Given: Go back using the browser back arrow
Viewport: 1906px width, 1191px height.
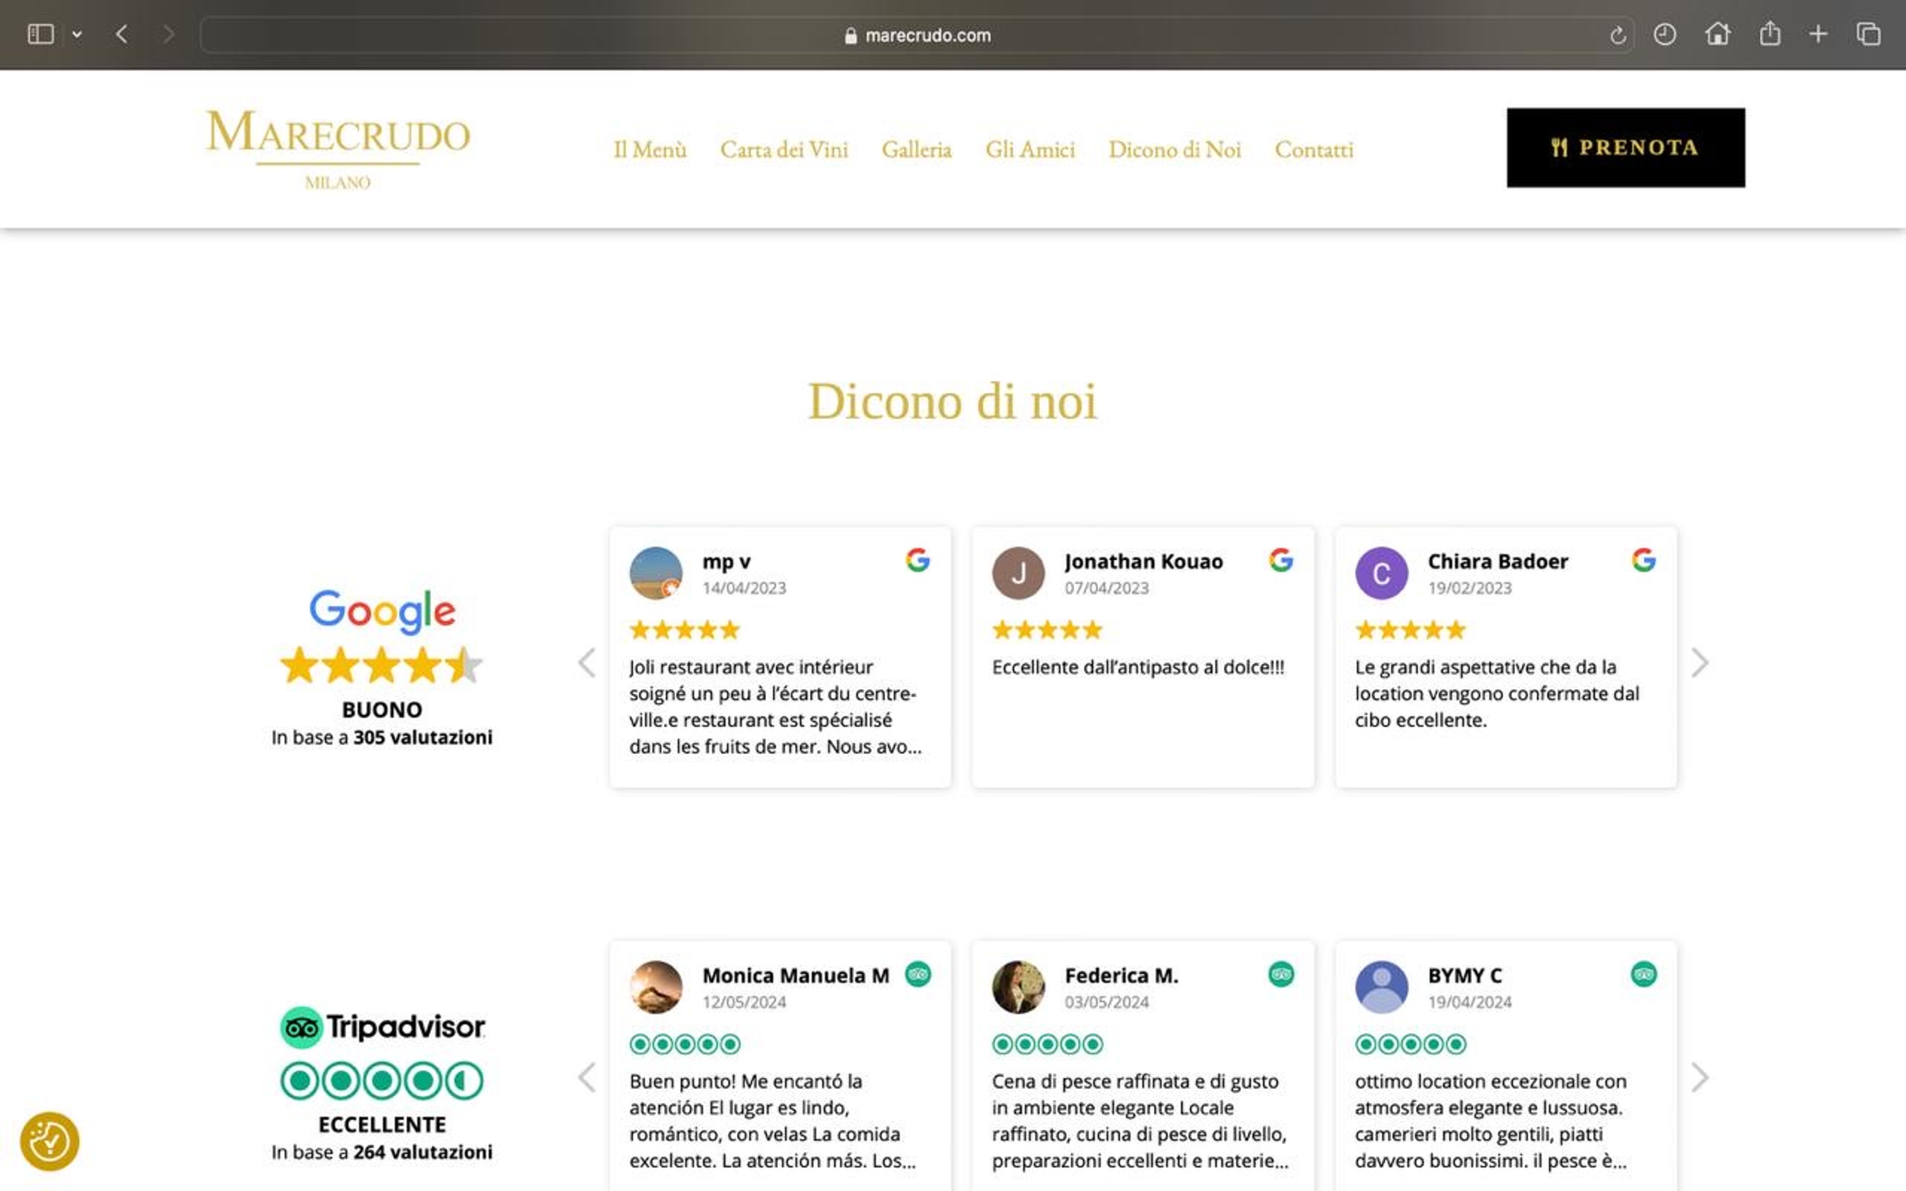Looking at the screenshot, I should (121, 34).
